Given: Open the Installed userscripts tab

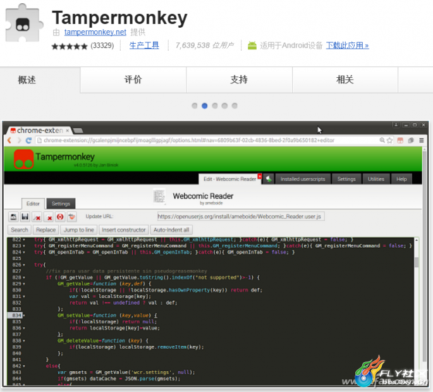Looking at the screenshot, I should (x=303, y=180).
